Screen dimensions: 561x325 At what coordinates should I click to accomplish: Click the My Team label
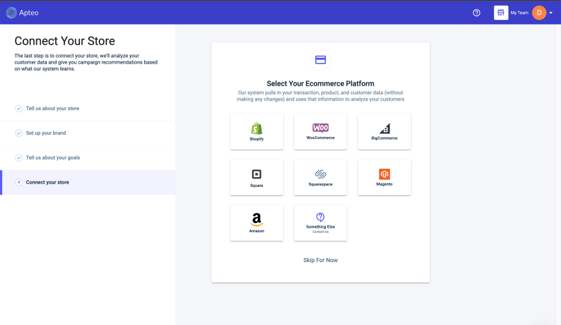(x=519, y=13)
